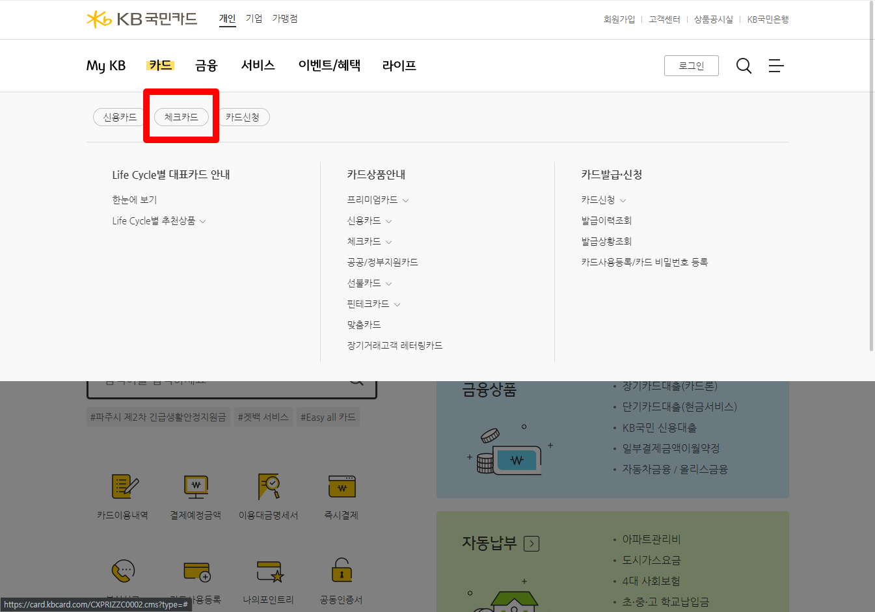Open the hamburger full menu icon

pyautogui.click(x=776, y=66)
